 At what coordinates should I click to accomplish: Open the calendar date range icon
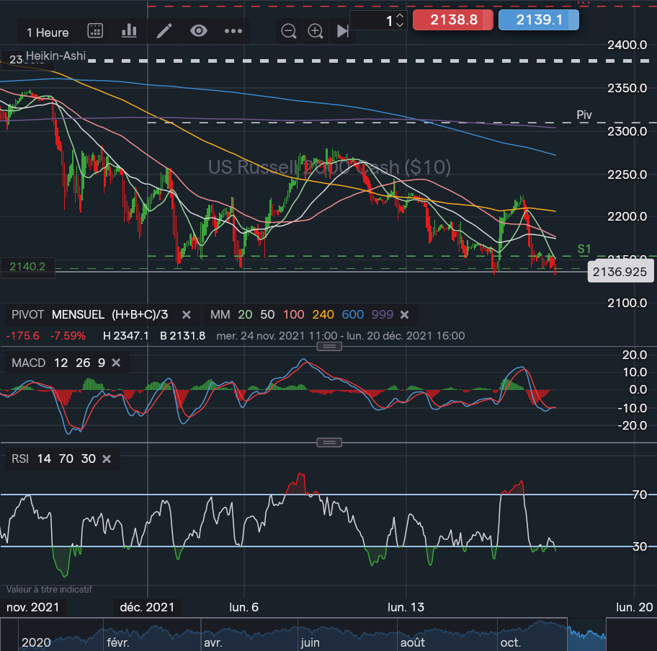coord(95,30)
